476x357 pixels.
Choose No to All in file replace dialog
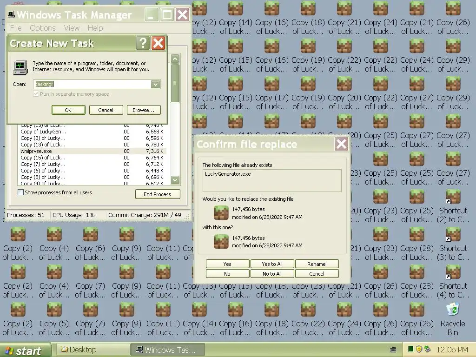[x=272, y=273]
